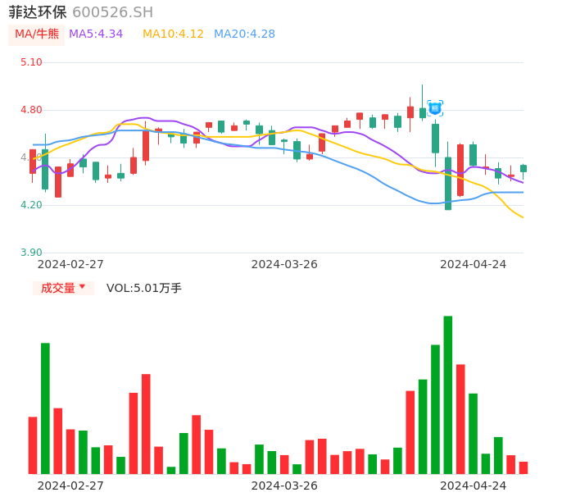Click the last red volume bar on the right

pos(523,467)
